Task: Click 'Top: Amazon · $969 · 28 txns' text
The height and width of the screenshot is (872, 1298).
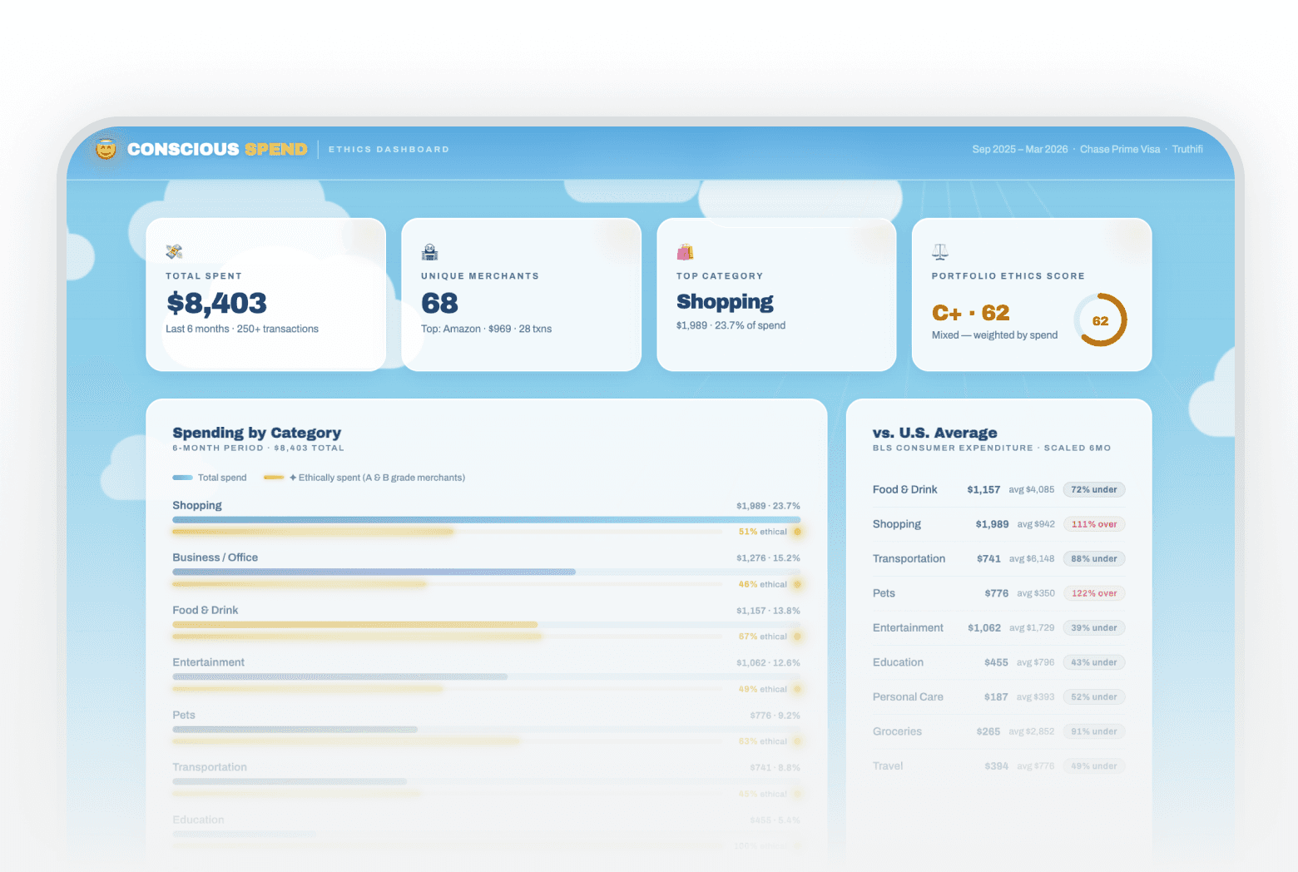Action: [486, 329]
